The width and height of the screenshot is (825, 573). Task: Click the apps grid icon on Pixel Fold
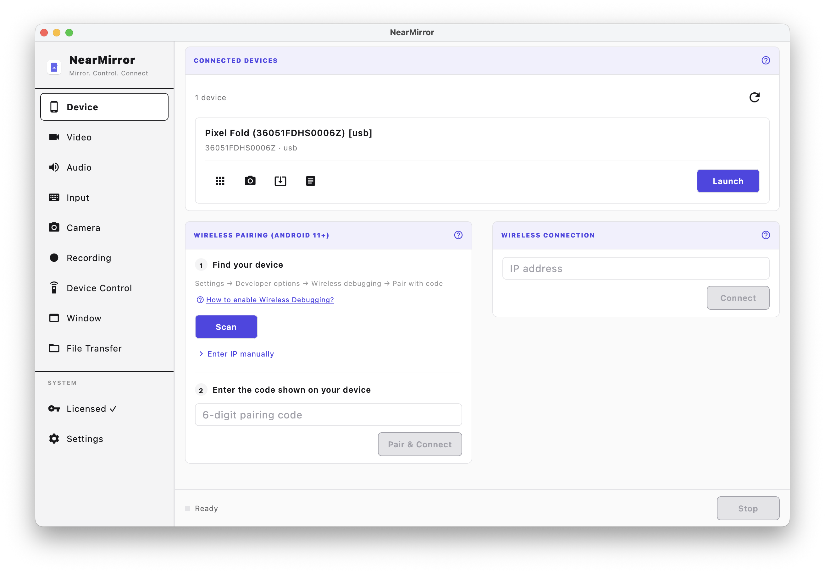(220, 181)
